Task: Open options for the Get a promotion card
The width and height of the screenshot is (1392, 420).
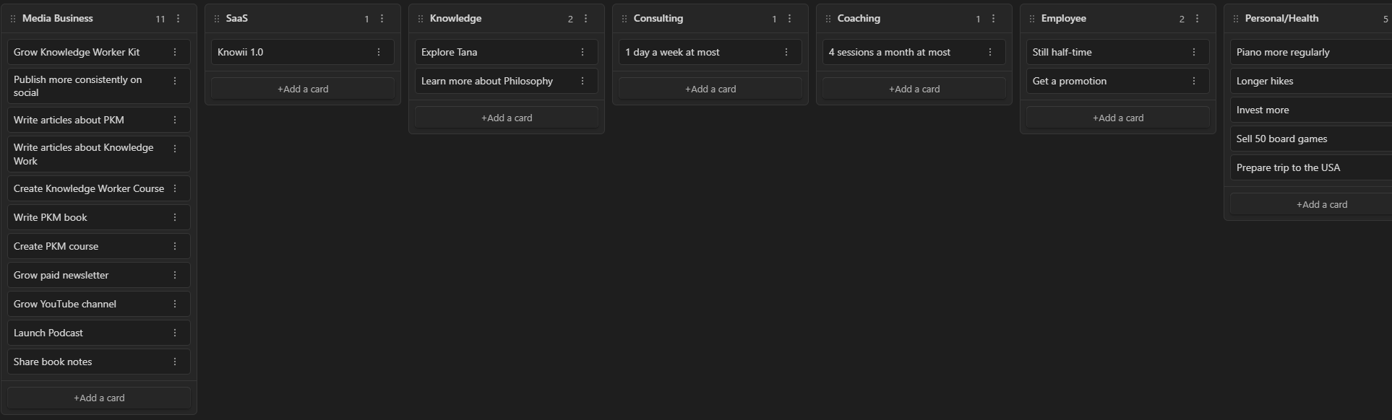Action: tap(1194, 81)
